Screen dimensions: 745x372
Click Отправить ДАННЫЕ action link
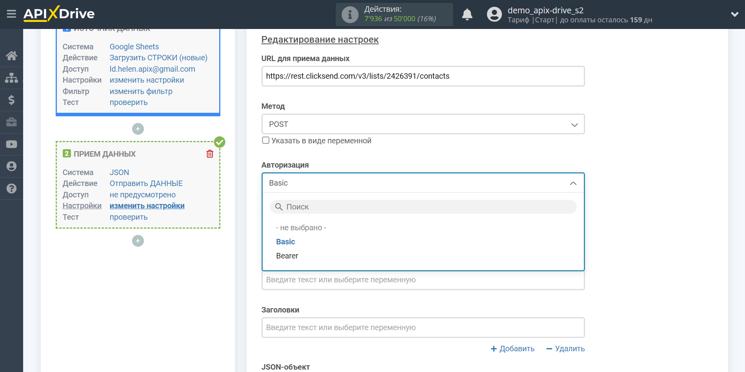coord(146,183)
